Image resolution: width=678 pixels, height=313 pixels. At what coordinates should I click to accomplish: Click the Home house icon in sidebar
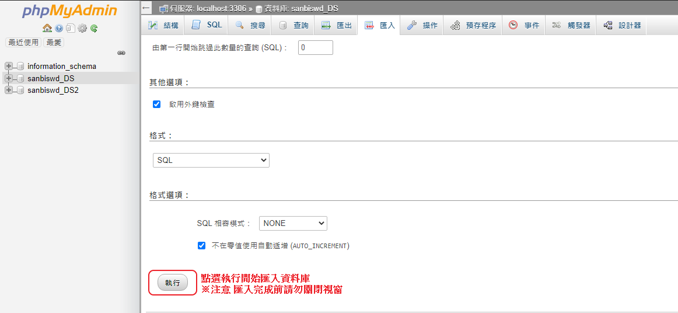click(47, 28)
